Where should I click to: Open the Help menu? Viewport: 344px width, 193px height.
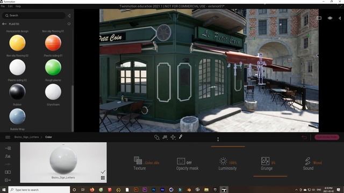(x=18, y=6)
